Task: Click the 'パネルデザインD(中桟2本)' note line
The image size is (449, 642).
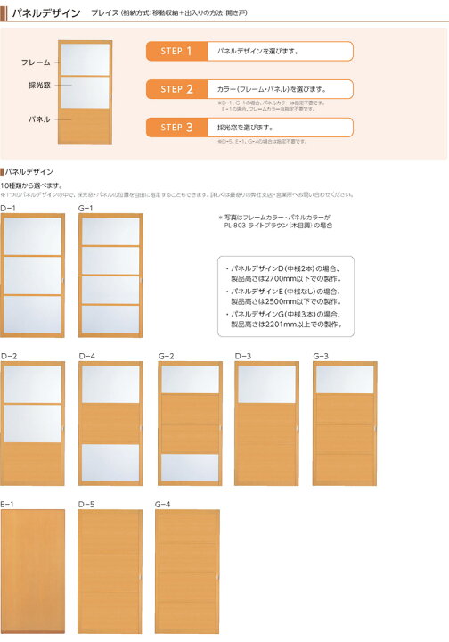Action: point(283,269)
